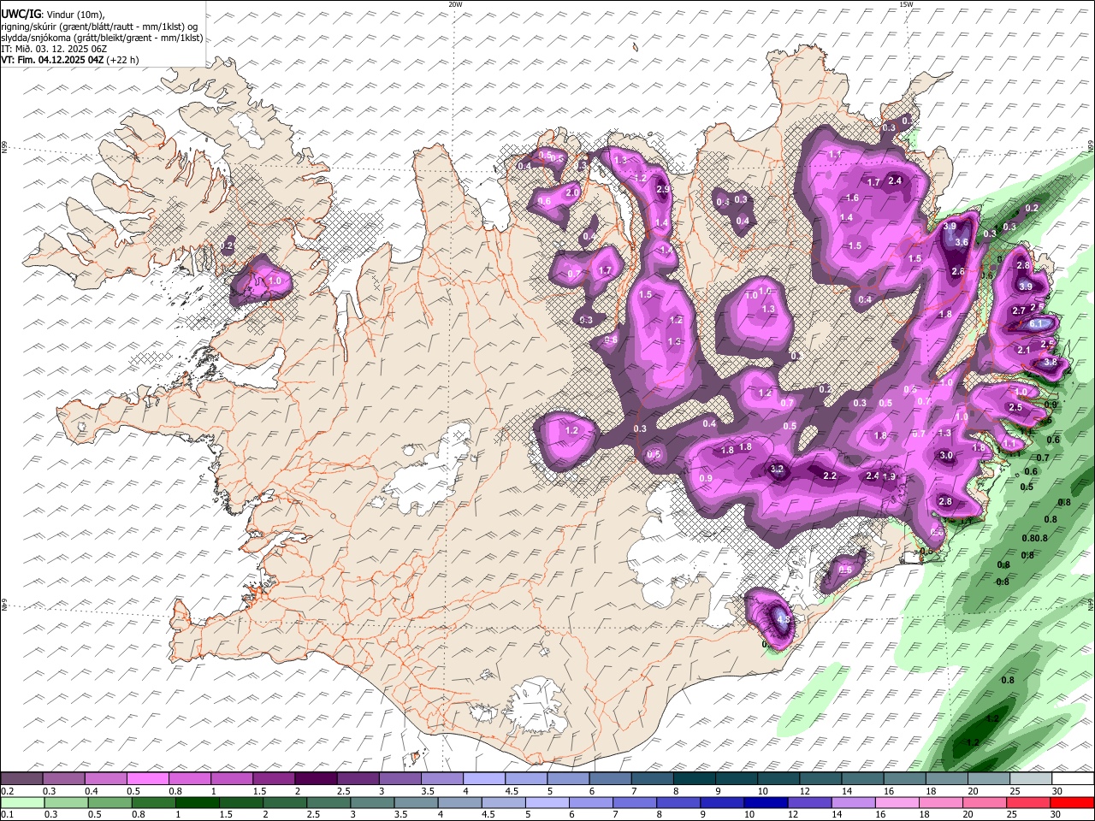Select the 0.8 swatch in the purple snow legend
This screenshot has height=821, width=1095.
coord(189,779)
